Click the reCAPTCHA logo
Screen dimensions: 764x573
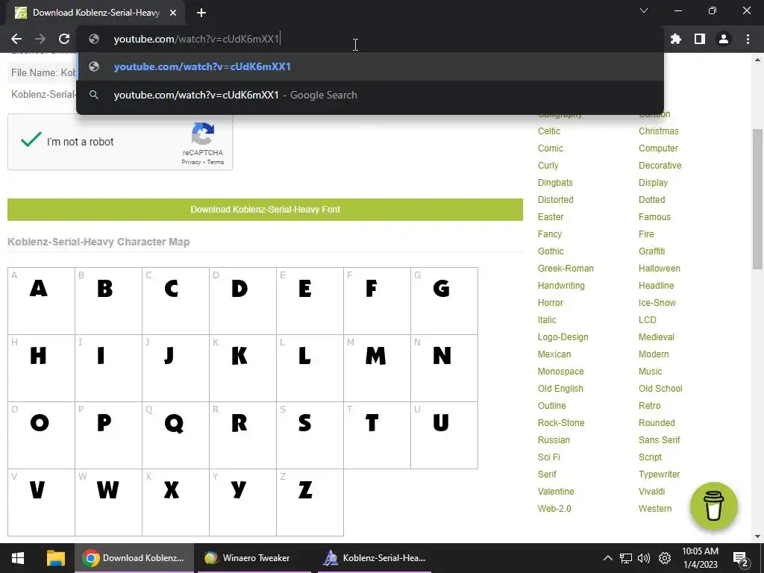[x=203, y=134]
